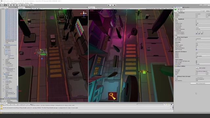Toggle the Is Kinematic checkbox

click(197, 26)
